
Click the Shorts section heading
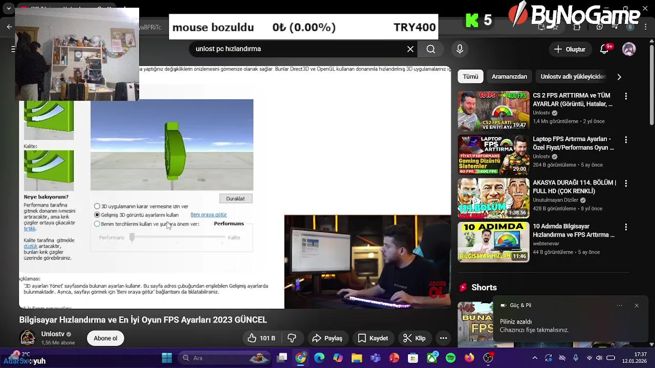pyautogui.click(x=484, y=288)
